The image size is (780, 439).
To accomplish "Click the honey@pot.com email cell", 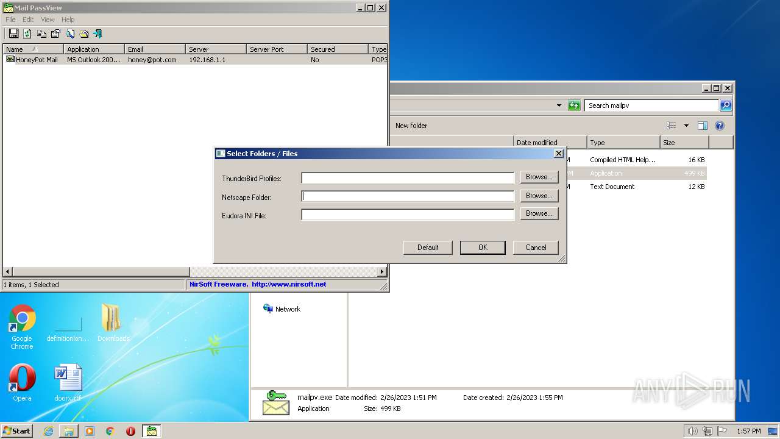I will 152,60.
